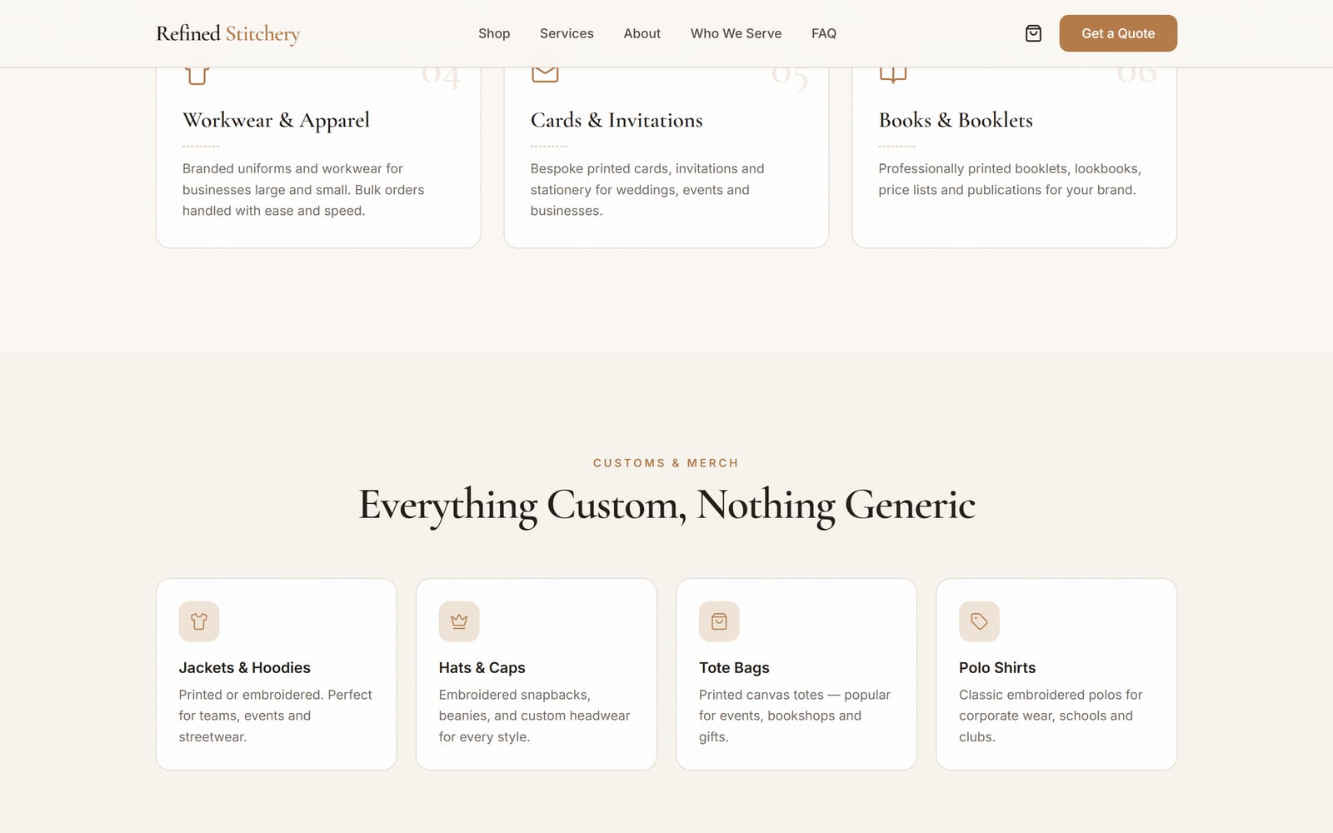Click the Get a Quote button

pyautogui.click(x=1118, y=33)
